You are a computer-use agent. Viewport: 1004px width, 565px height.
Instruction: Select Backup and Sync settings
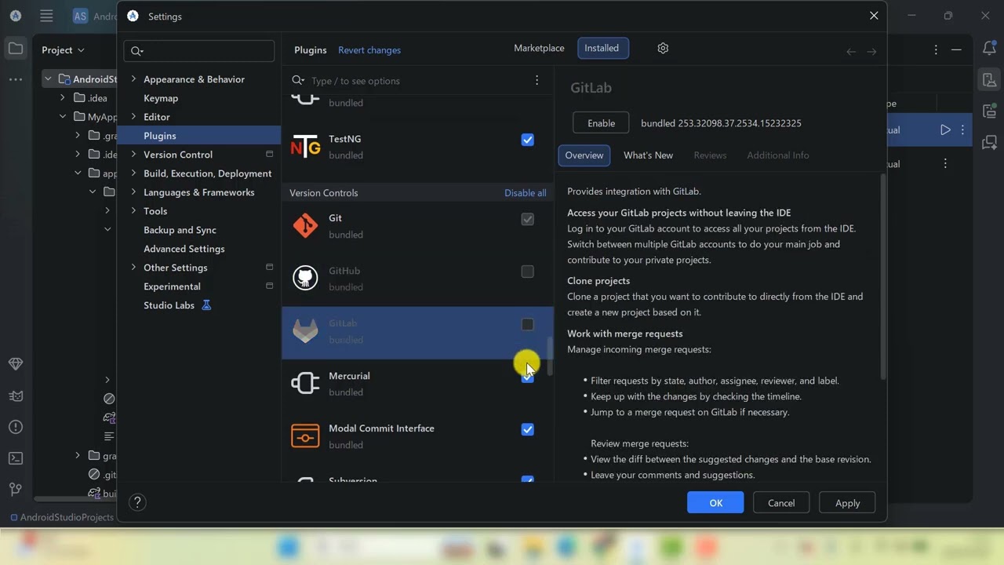pyautogui.click(x=180, y=230)
